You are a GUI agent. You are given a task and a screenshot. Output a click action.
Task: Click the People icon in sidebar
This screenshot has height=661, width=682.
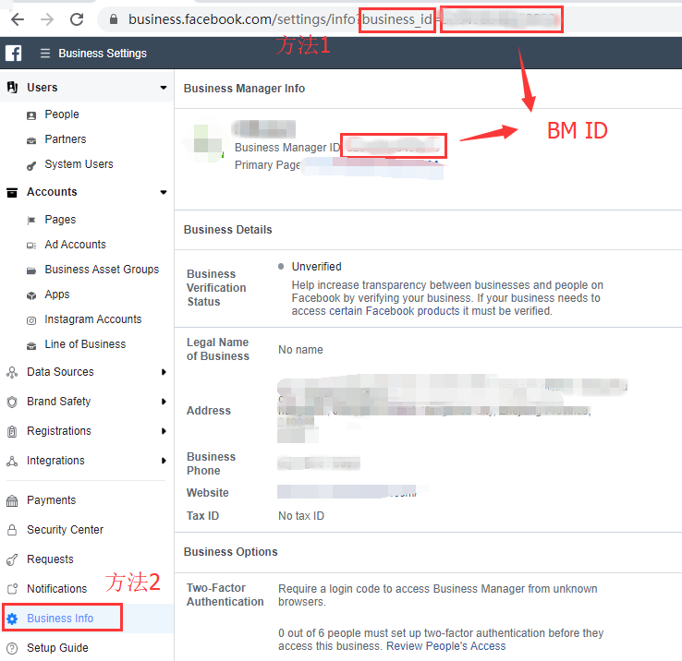click(x=31, y=115)
